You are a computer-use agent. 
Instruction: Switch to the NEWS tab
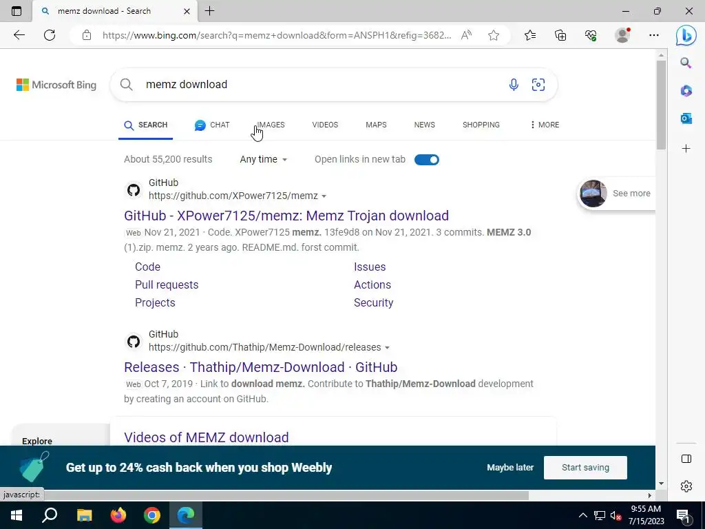click(x=424, y=125)
